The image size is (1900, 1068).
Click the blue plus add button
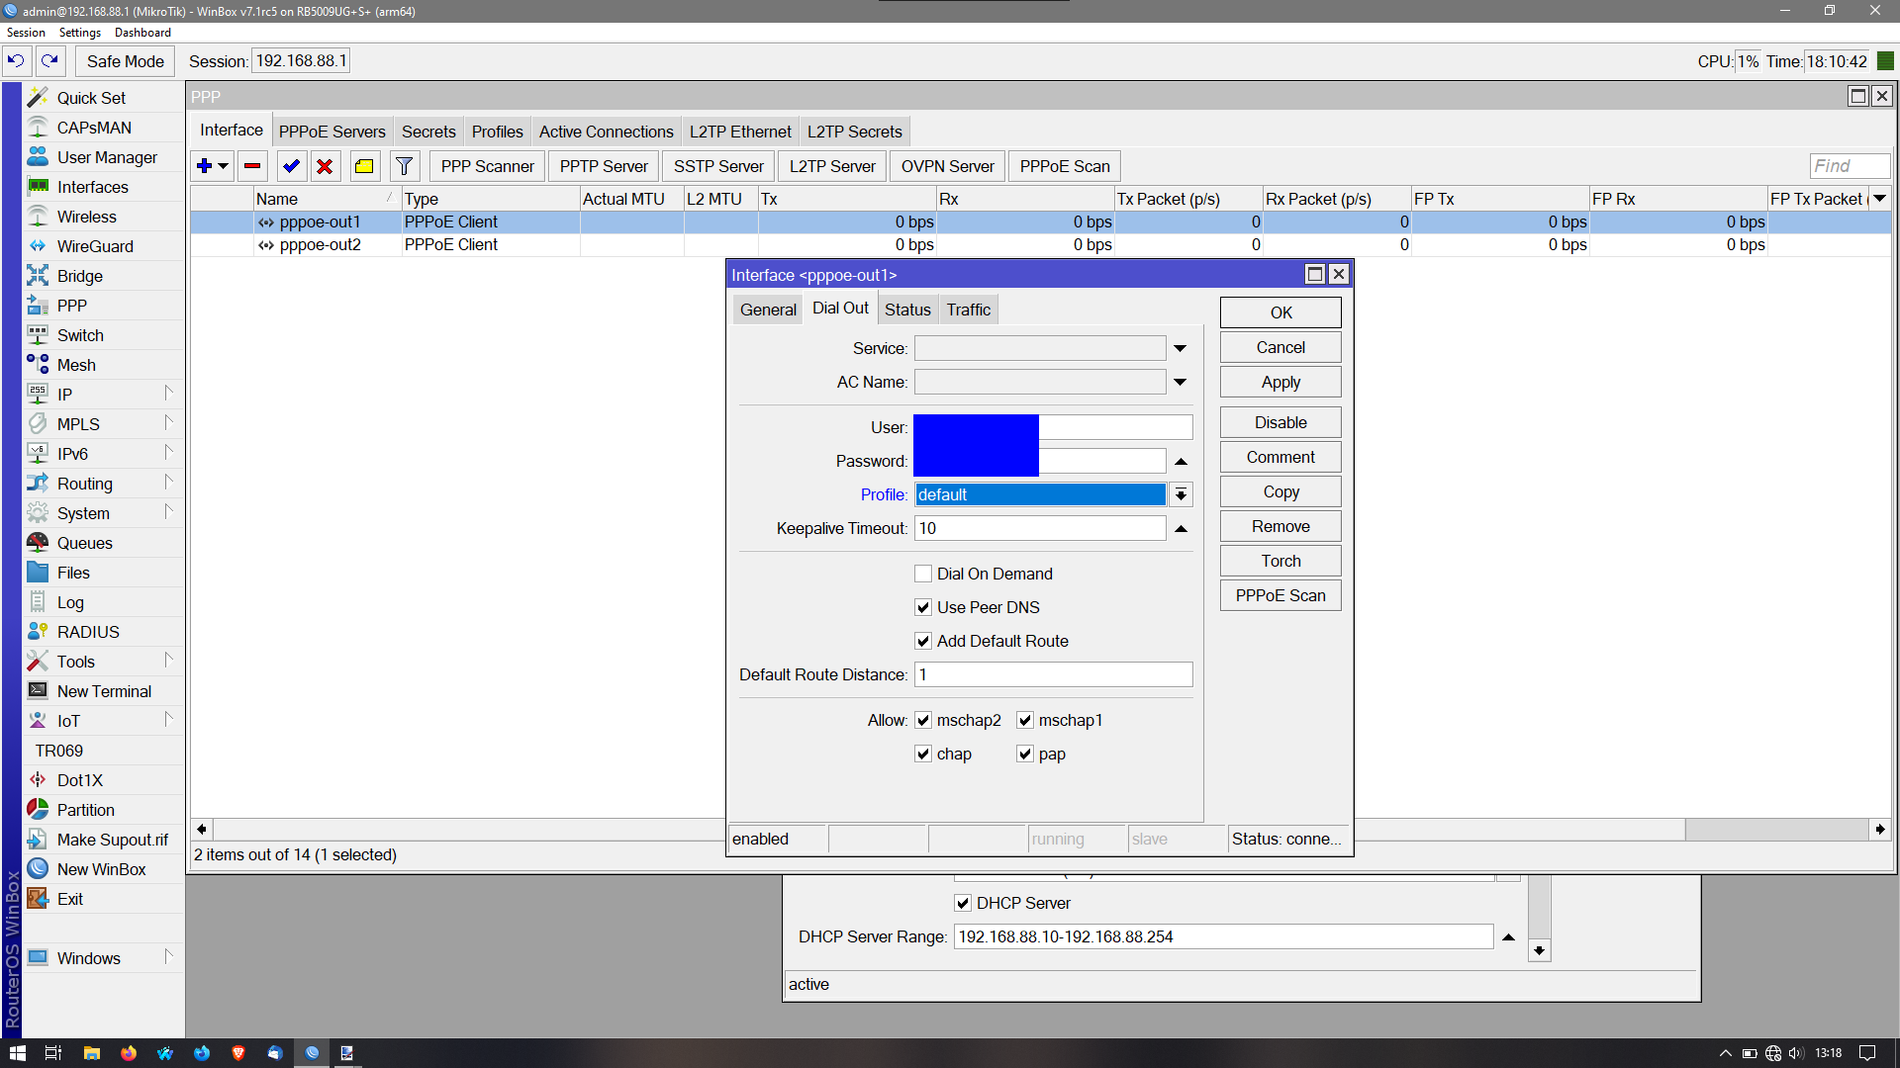[205, 166]
